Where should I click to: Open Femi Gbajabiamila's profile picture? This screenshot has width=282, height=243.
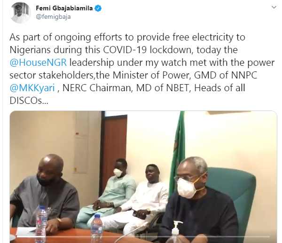[x=20, y=13]
